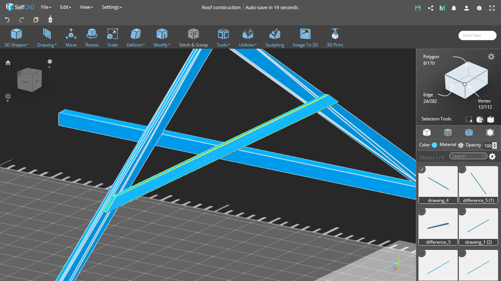This screenshot has width=501, height=281.
Task: Open the View menu
Action: pos(86,7)
